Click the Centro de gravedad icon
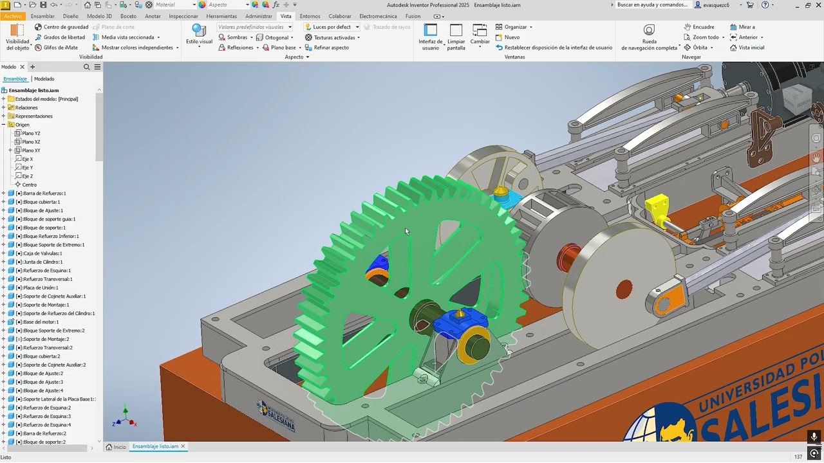 tap(39, 27)
